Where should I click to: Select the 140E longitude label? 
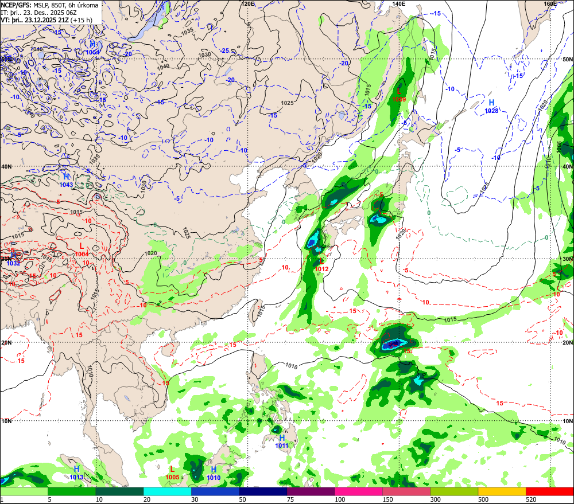pos(399,3)
